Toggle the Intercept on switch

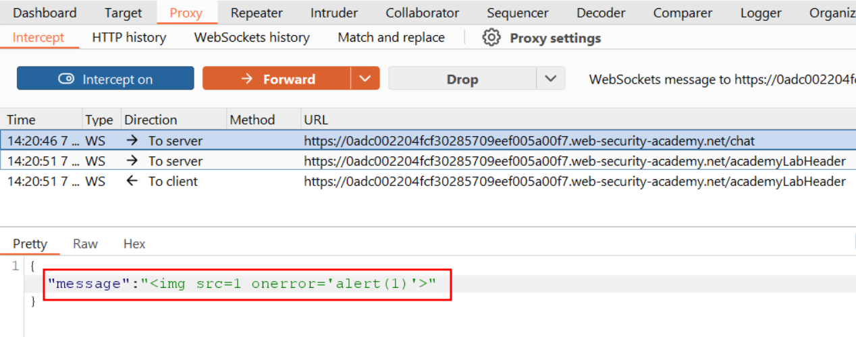tap(105, 79)
